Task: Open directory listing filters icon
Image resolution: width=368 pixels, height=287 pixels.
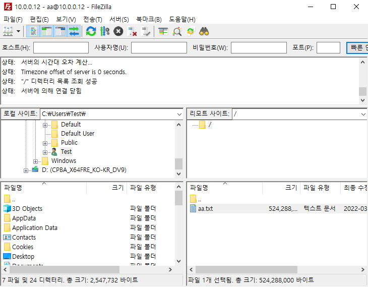Action: click(x=163, y=31)
